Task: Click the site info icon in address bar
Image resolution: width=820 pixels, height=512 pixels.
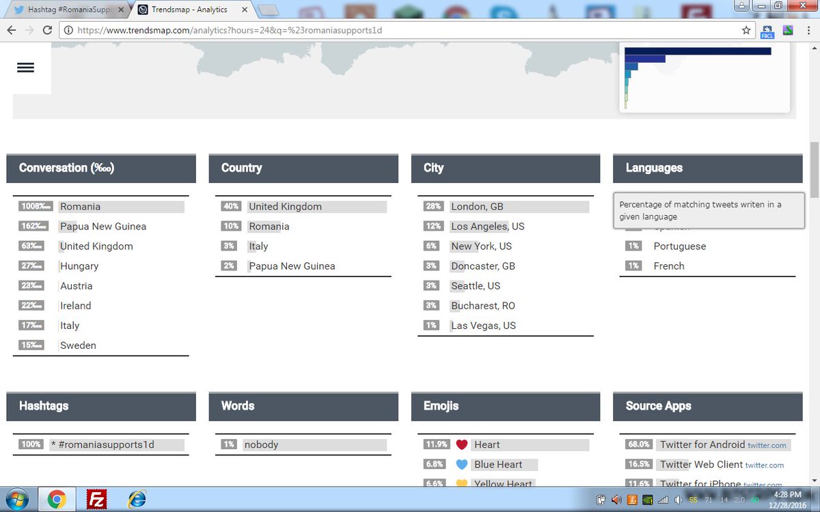Action: (x=68, y=30)
